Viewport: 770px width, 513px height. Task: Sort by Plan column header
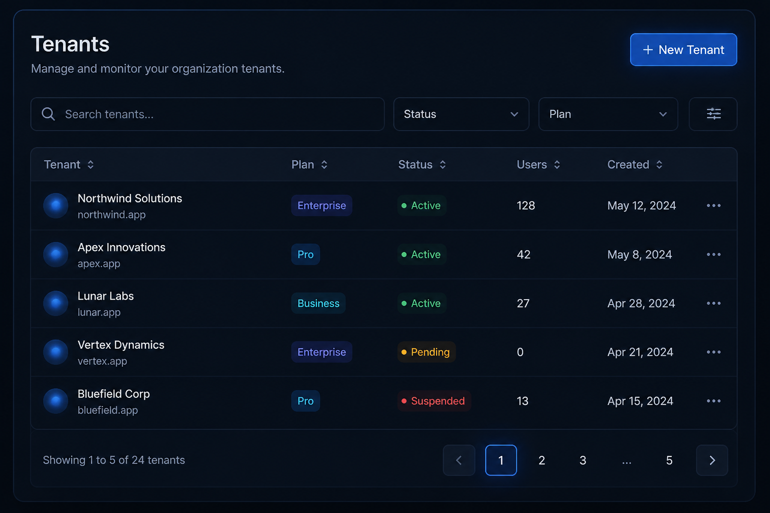[x=310, y=164]
